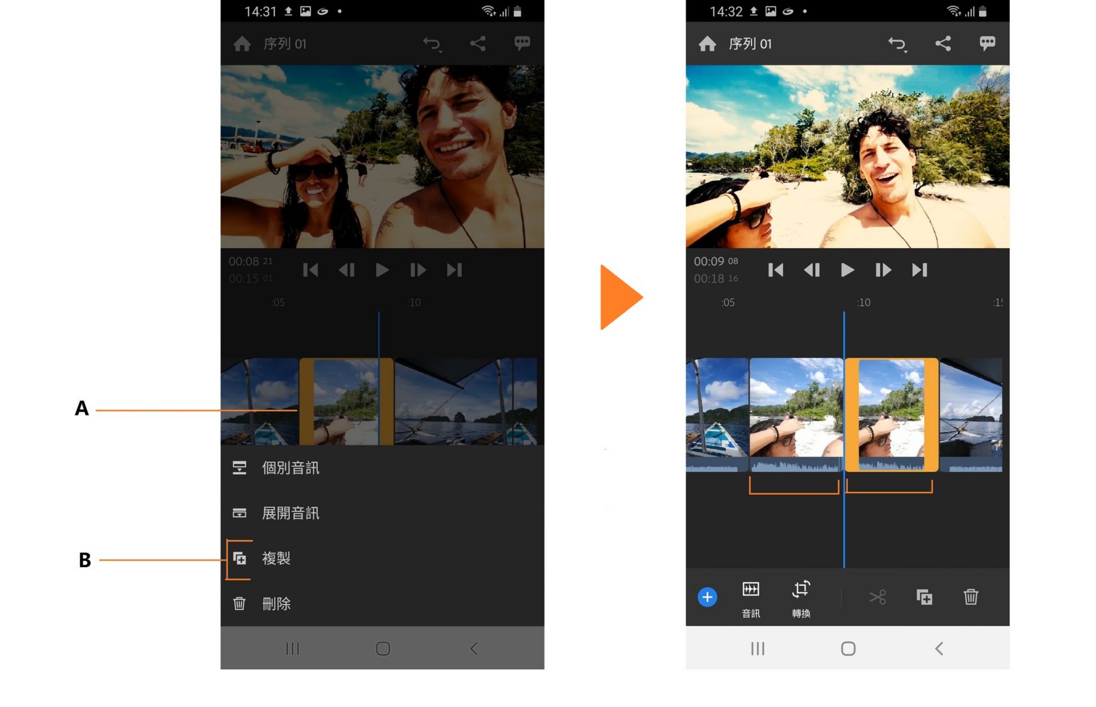Screen dimensions: 1096x707
Task: Click the :10 marker on right timeline ruler
Action: (863, 302)
